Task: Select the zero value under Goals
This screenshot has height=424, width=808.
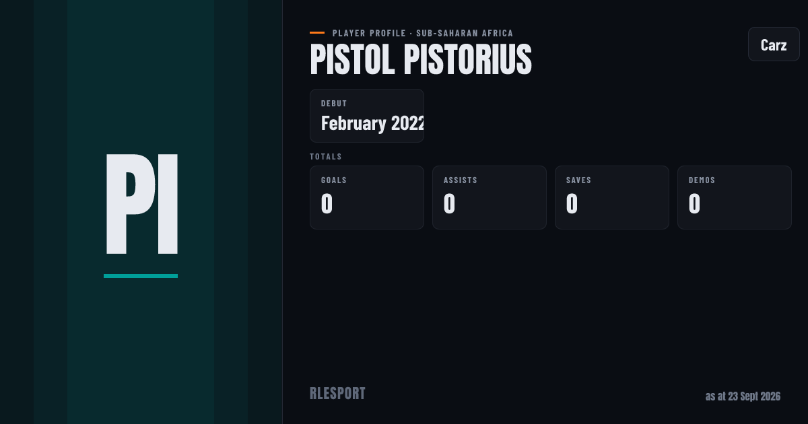Action: (327, 204)
